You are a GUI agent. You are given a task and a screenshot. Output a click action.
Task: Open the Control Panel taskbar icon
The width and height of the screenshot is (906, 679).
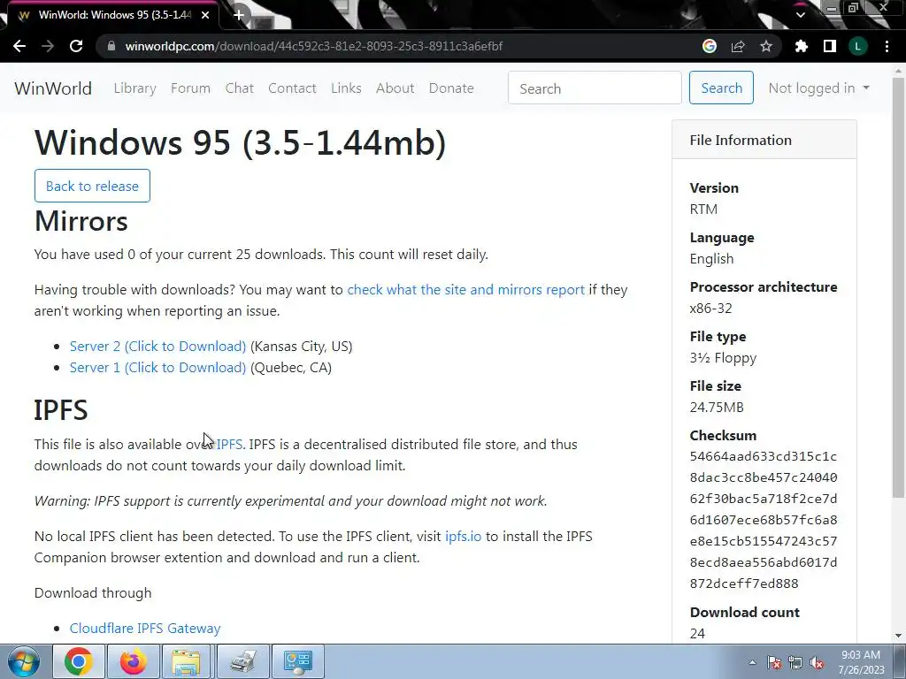[x=297, y=661]
